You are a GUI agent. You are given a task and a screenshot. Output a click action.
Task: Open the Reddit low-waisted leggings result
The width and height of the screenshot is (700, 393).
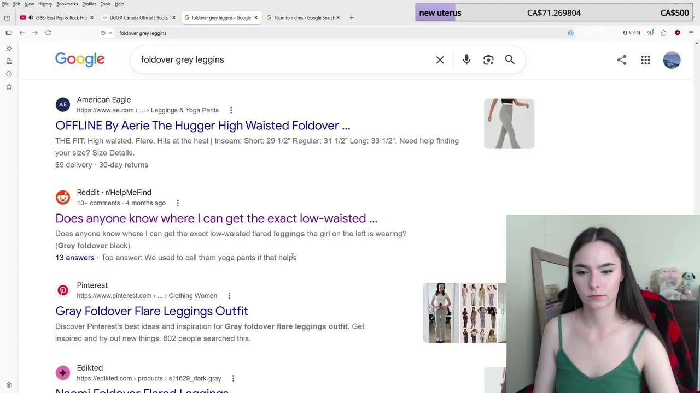pyautogui.click(x=217, y=218)
